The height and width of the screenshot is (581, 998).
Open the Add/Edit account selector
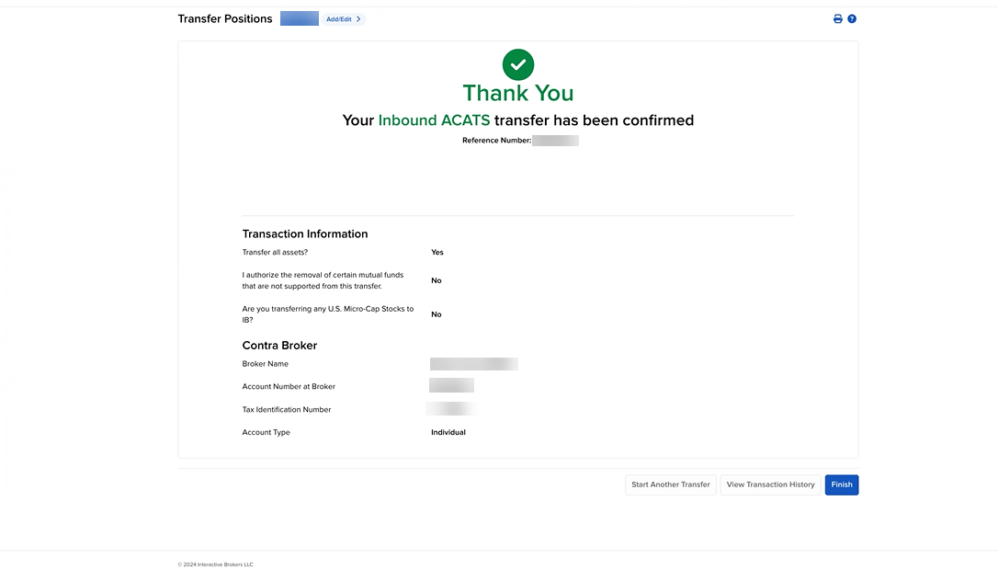338,18
